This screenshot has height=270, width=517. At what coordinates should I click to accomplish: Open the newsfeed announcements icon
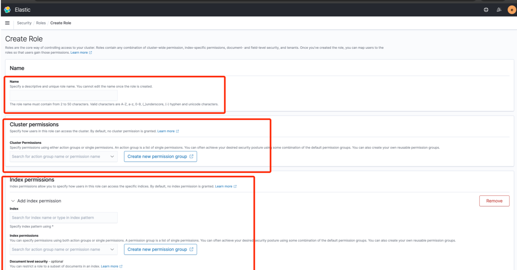coord(499,10)
